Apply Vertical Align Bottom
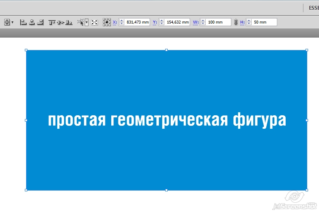This screenshot has height=212, width=319. tap(69, 22)
